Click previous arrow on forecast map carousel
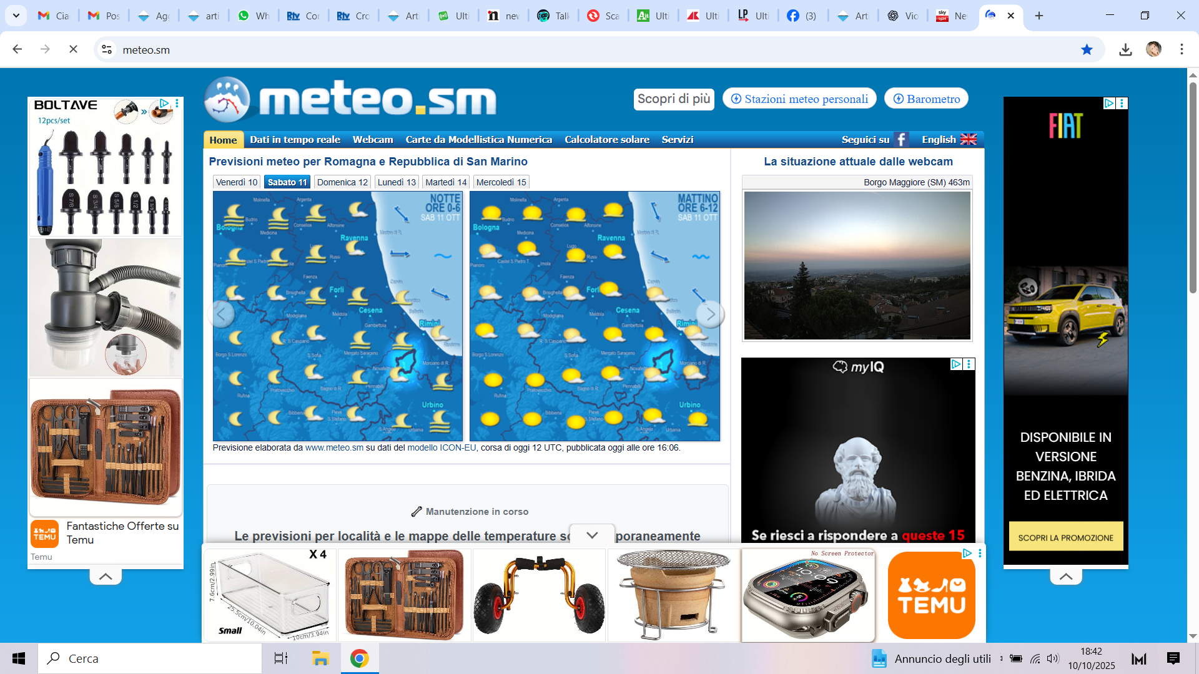This screenshot has height=674, width=1199. pyautogui.click(x=222, y=315)
